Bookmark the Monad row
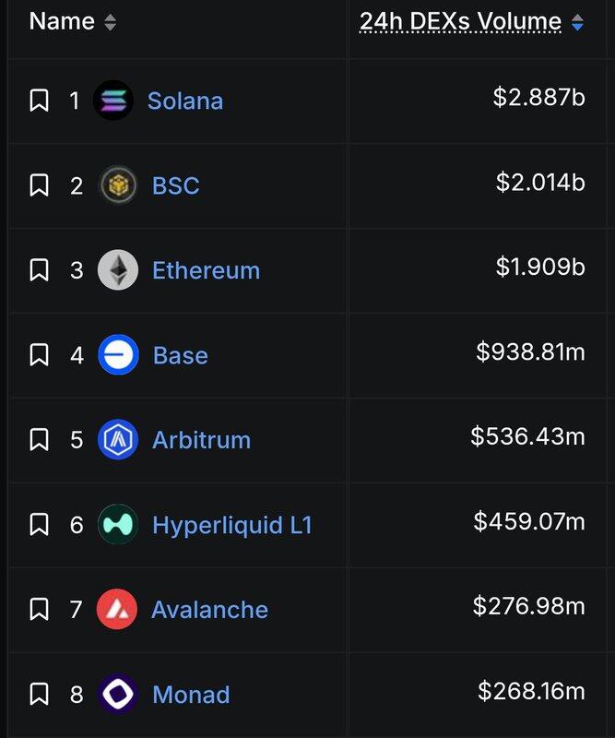615x738 pixels. tap(39, 695)
